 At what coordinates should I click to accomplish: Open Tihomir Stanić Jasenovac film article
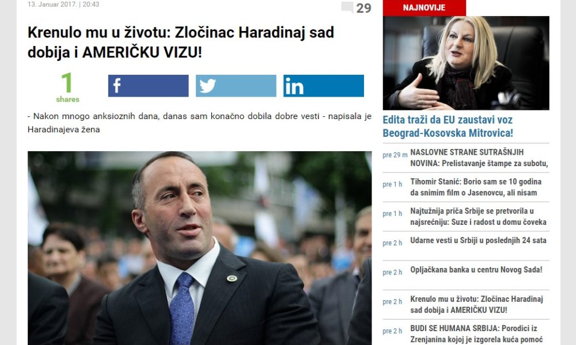476,187
